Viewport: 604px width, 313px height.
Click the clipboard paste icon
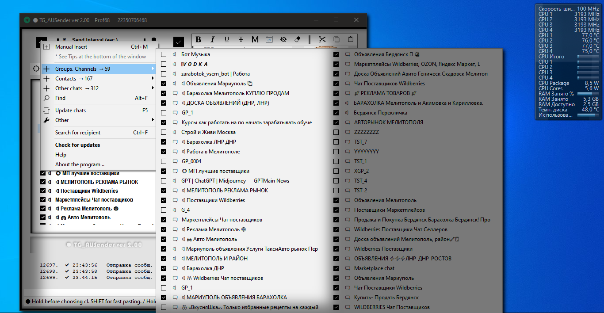(x=351, y=39)
